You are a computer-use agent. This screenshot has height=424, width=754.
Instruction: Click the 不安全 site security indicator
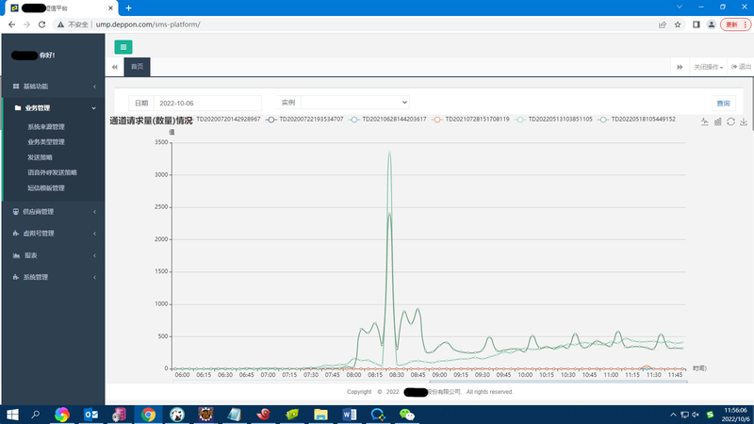73,24
